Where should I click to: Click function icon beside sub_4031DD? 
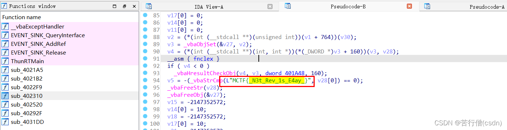click(5, 122)
